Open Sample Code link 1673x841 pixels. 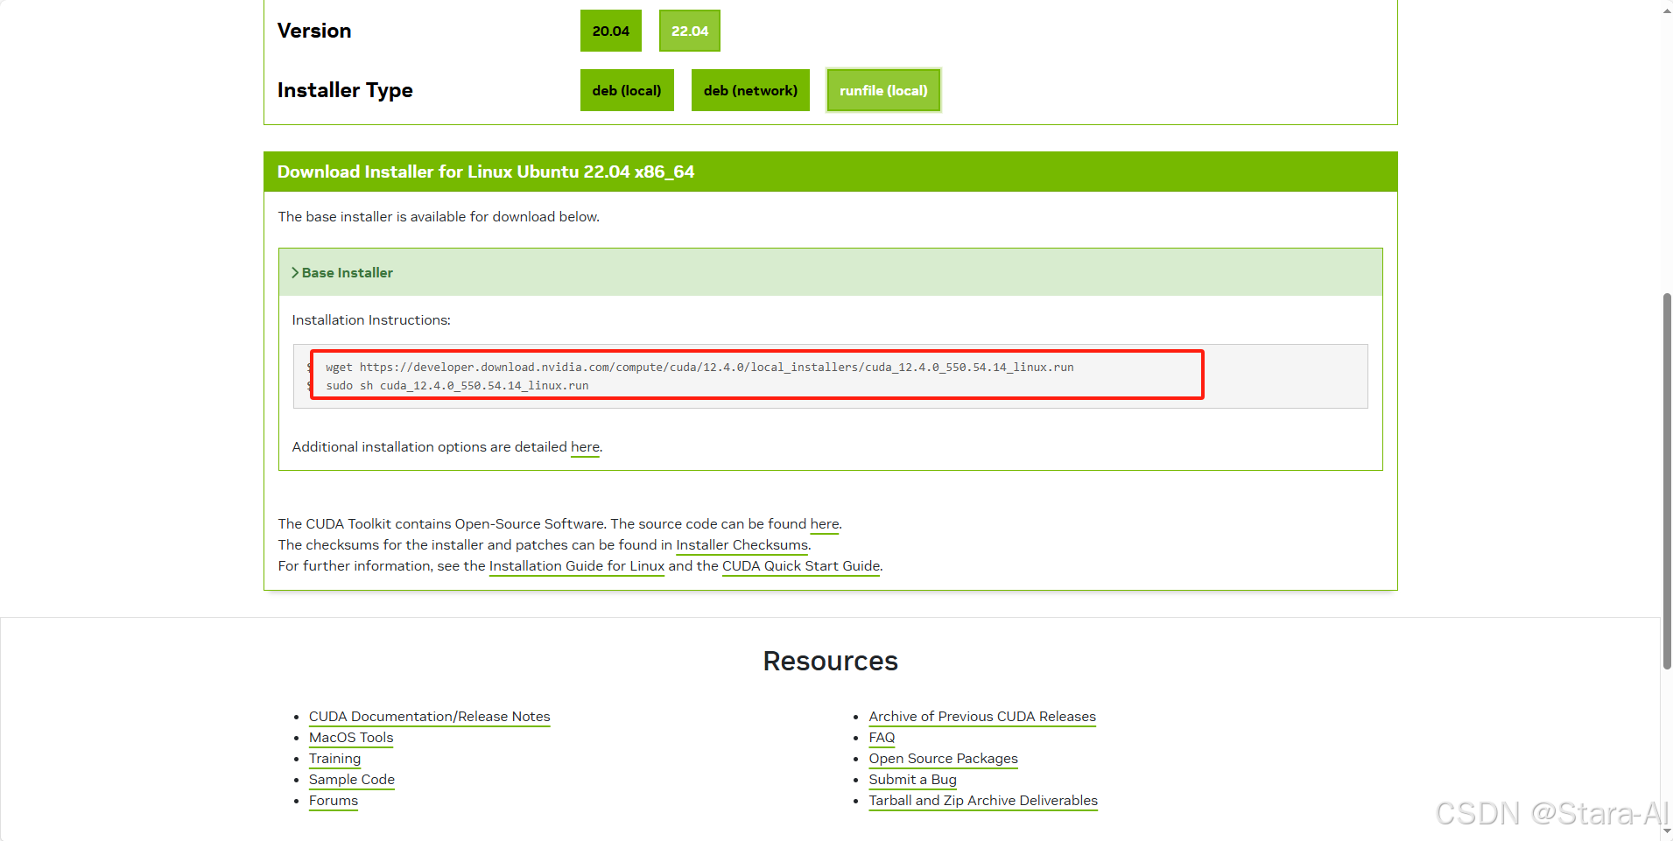[352, 780]
